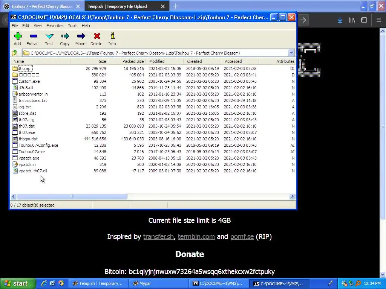This screenshot has height=289, width=386.
Task: Select log.txt file row
Action: pyautogui.click(x=153, y=107)
